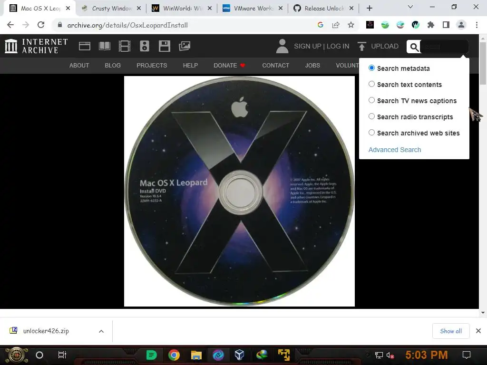
Task: Click the scrollbar down arrow
Action: coord(483,313)
